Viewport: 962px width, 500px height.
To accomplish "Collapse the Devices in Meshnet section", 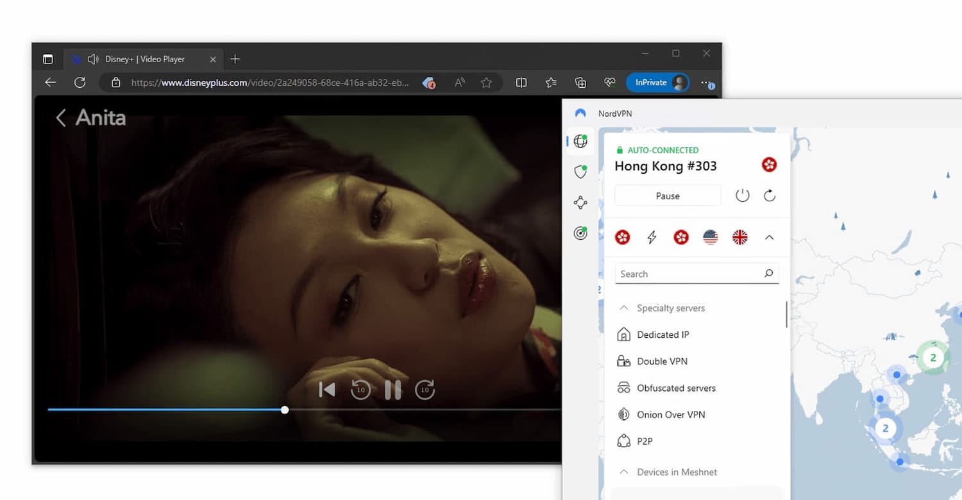I will tap(623, 472).
